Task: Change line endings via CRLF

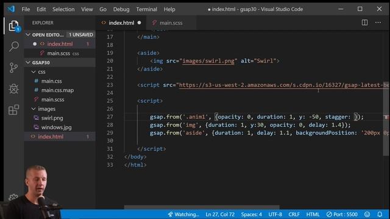Action: (x=294, y=214)
